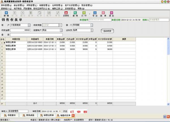This screenshot has width=170, height=122.
Task: Open the 电子商务 menu
Action: [18, 8]
